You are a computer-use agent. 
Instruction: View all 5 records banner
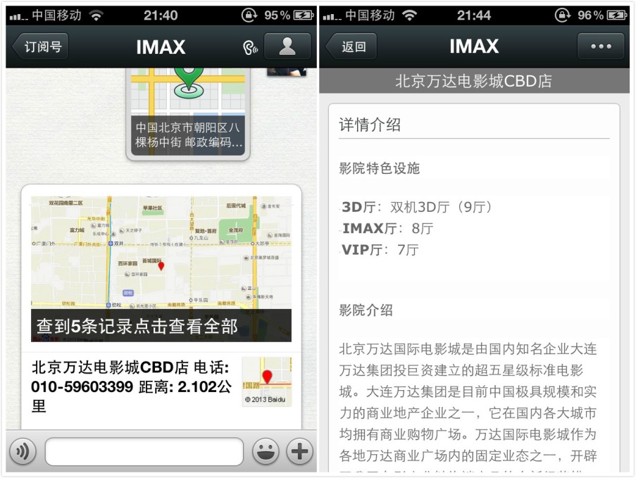[x=161, y=325]
